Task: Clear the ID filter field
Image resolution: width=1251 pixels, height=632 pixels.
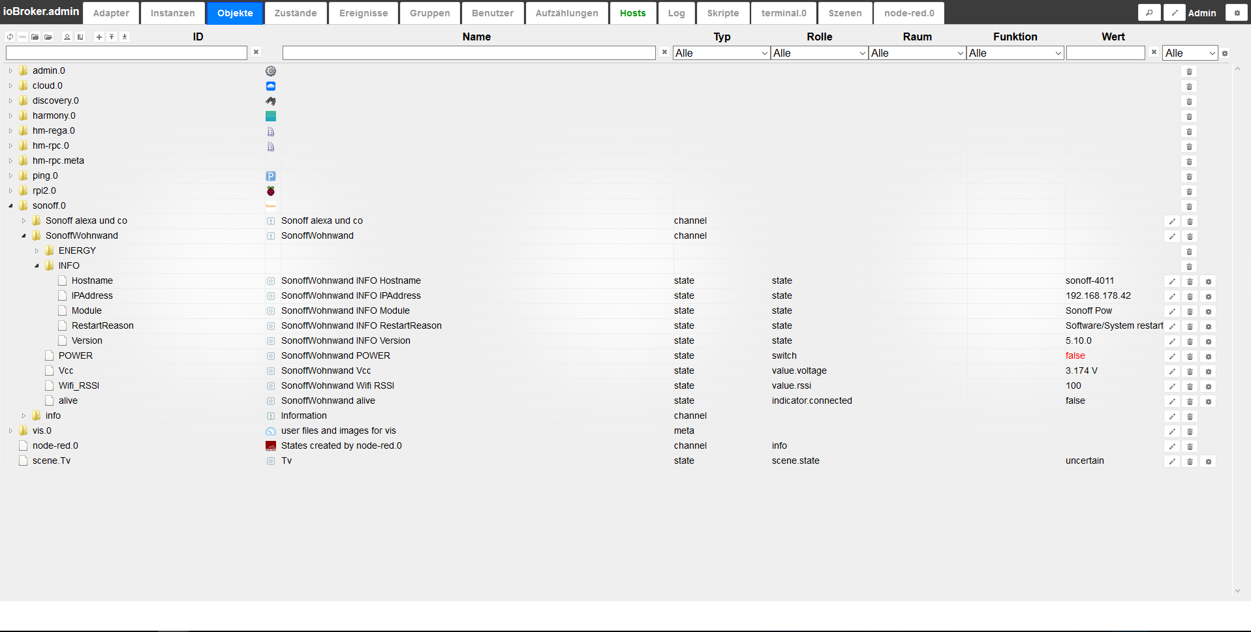Action: (x=256, y=52)
